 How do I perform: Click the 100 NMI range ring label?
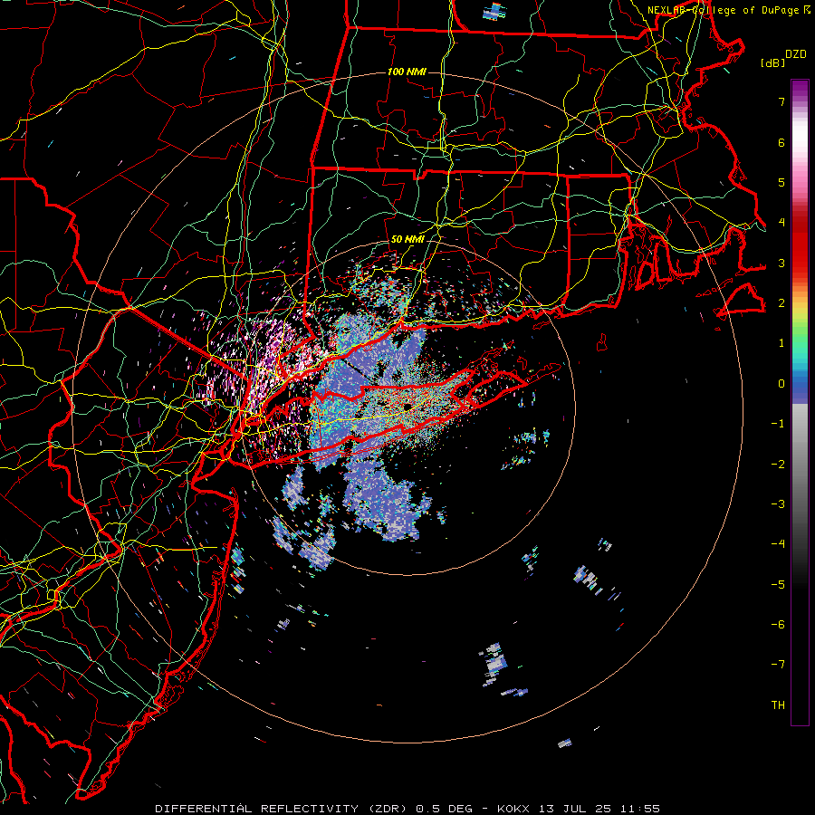407,72
